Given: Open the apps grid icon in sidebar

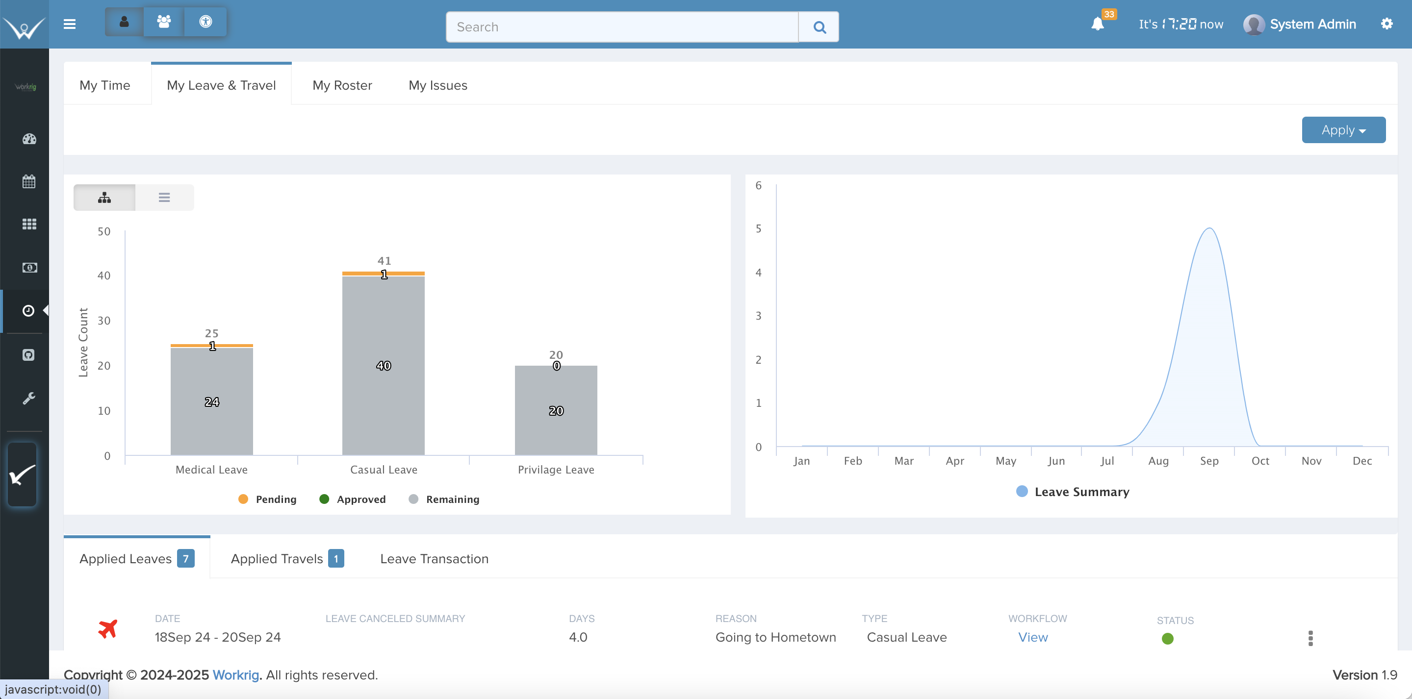Looking at the screenshot, I should 28,224.
